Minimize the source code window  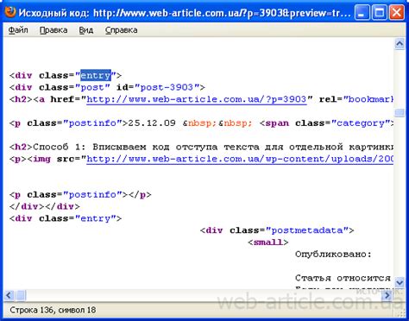tap(362, 12)
